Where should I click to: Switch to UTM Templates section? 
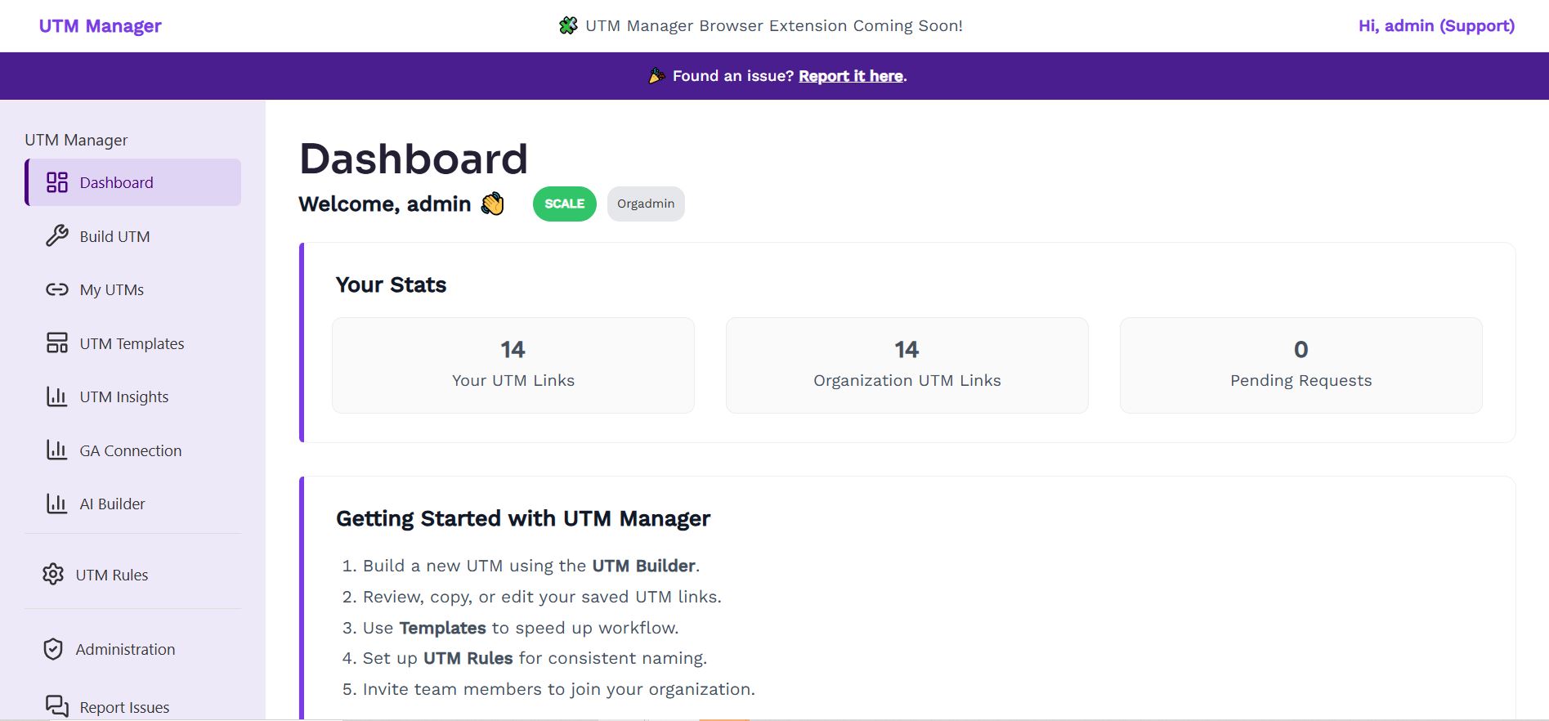[x=132, y=343]
